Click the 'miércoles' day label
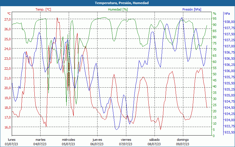The image size is (235, 147). click(68, 140)
